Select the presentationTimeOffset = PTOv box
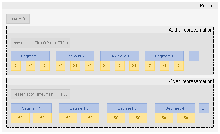Screen dimensions: 220x134 pyautogui.click(x=41, y=94)
